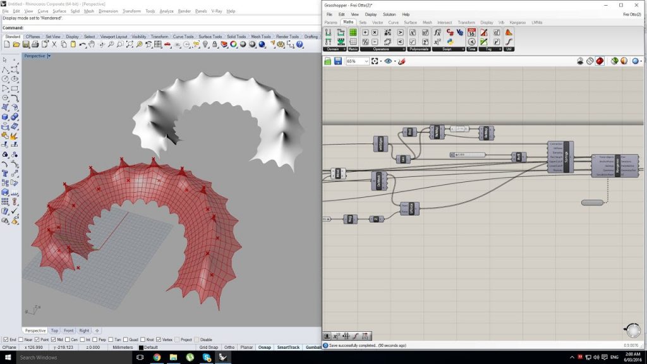The height and width of the screenshot is (364, 647).
Task: Click the Default layer color swatch
Action: coord(140,347)
